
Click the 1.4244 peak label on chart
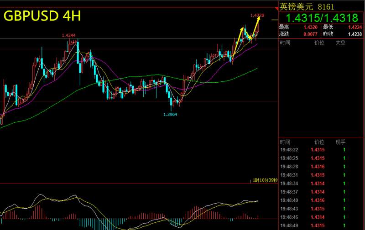tap(69, 35)
